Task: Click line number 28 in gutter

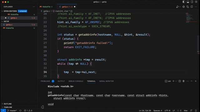Action: coord(45,47)
